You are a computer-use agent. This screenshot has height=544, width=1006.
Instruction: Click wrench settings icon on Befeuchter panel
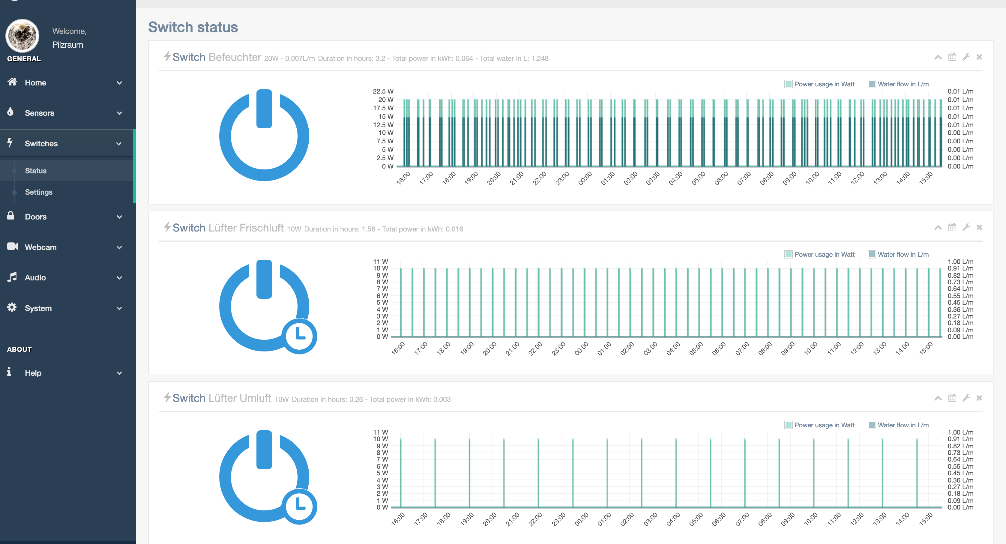click(x=966, y=57)
